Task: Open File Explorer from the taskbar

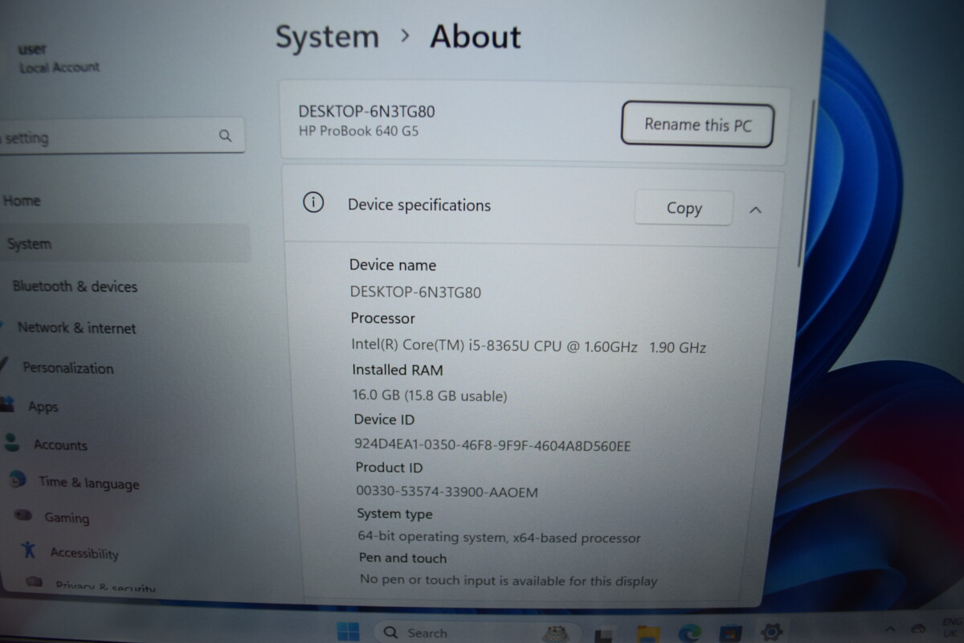Action: (x=647, y=633)
